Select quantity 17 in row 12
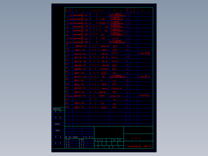The width and height of the screenshot is (208, 156). (128, 58)
